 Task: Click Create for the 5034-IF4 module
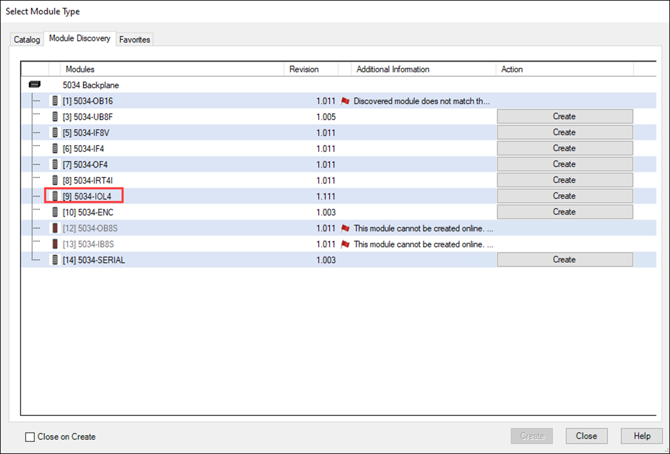tap(565, 148)
